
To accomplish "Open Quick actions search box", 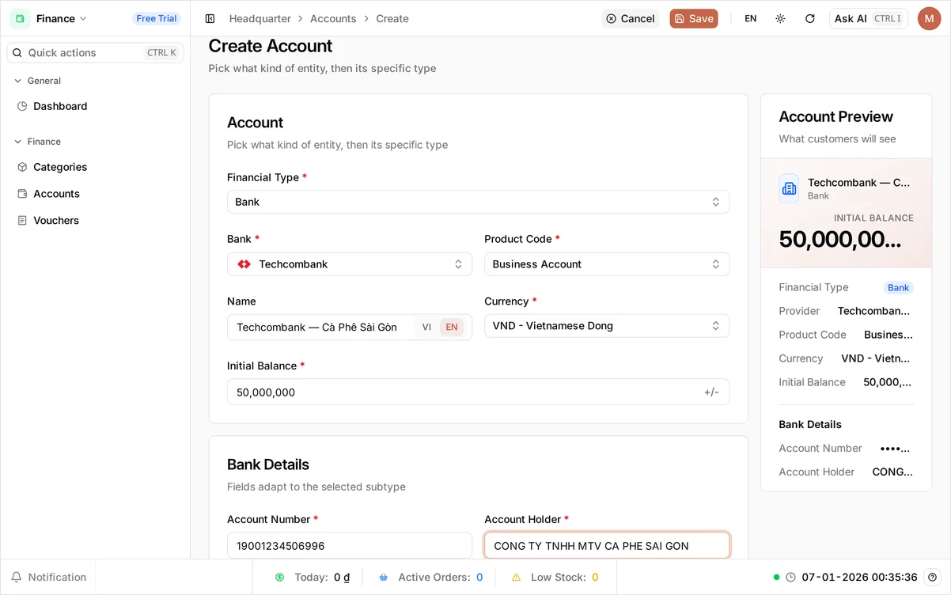I will [x=95, y=53].
